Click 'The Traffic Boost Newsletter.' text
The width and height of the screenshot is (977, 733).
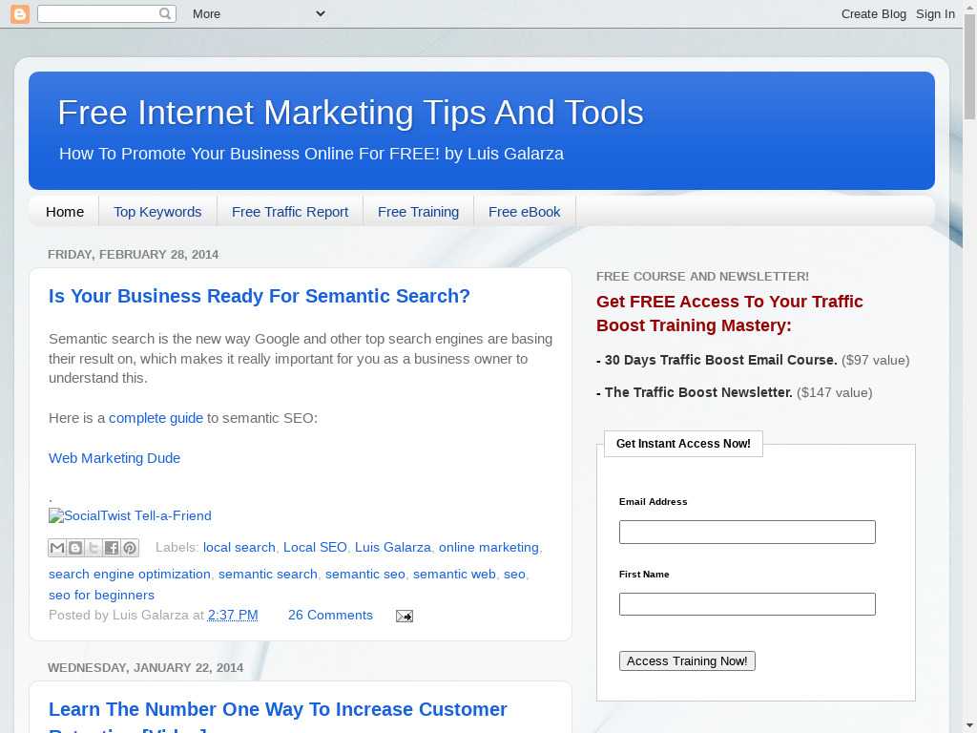pos(698,392)
